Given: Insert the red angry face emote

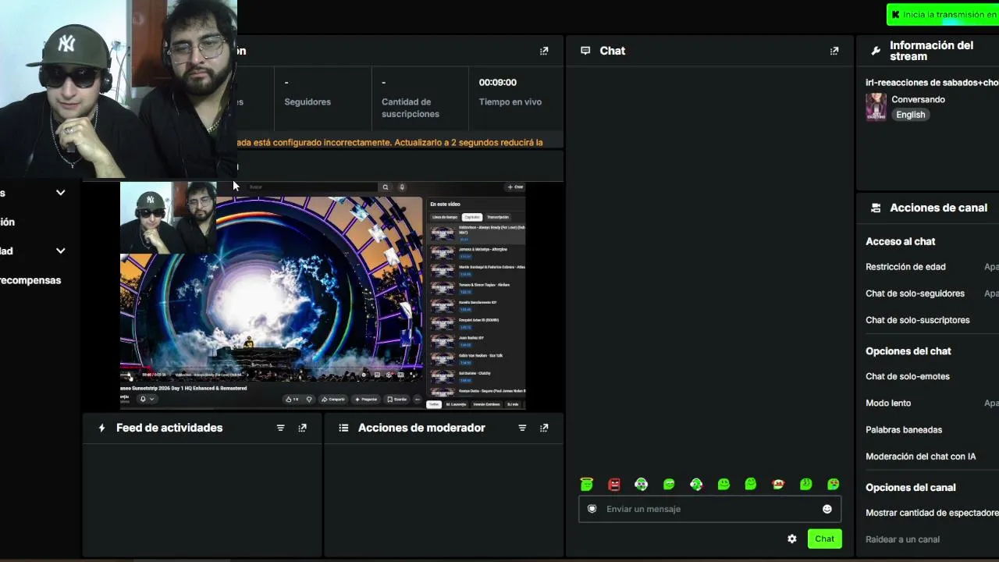Looking at the screenshot, I should [x=614, y=484].
